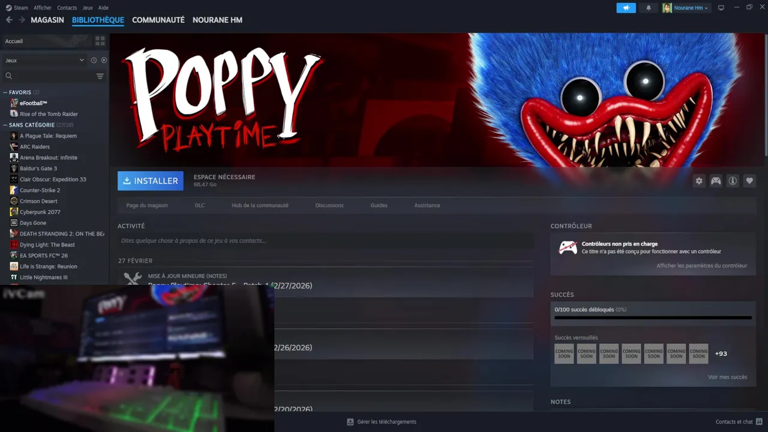This screenshot has height=432, width=768.
Task: Open Voir mes succès link
Action: point(727,377)
